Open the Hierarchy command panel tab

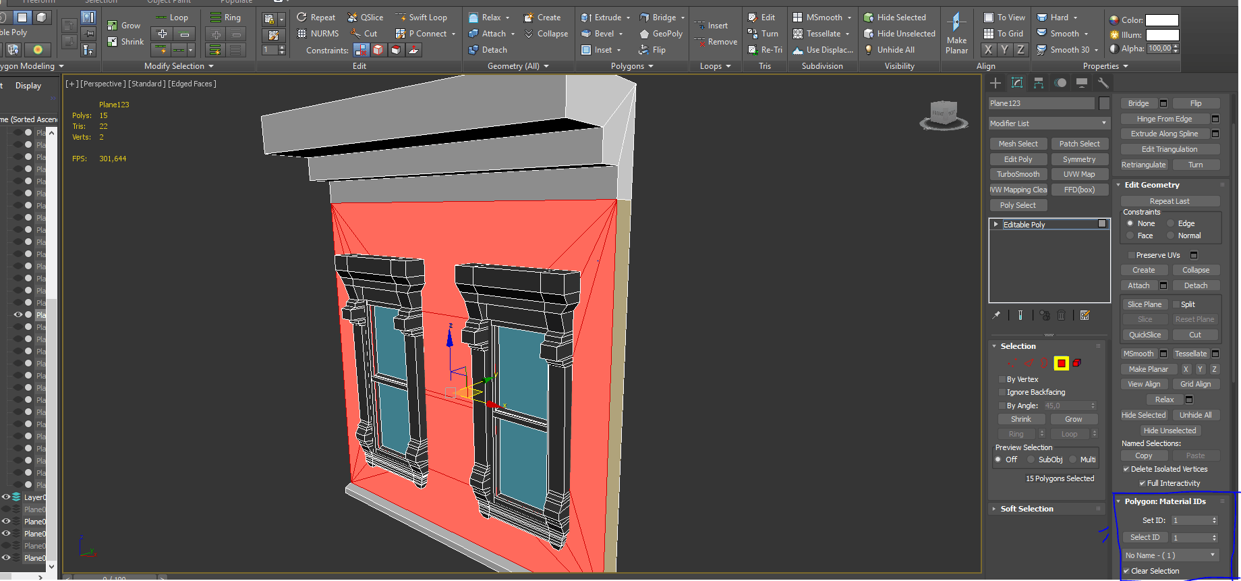[x=1039, y=83]
